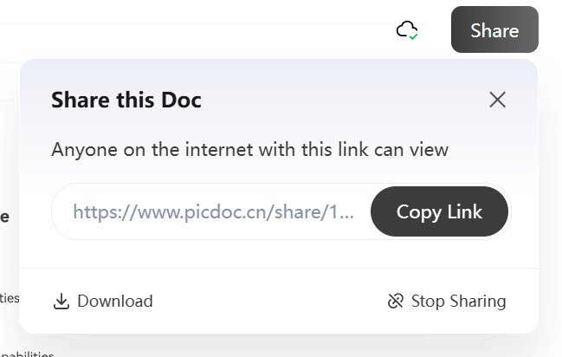
Task: Click the "Share this Doc" heading
Action: (x=126, y=100)
